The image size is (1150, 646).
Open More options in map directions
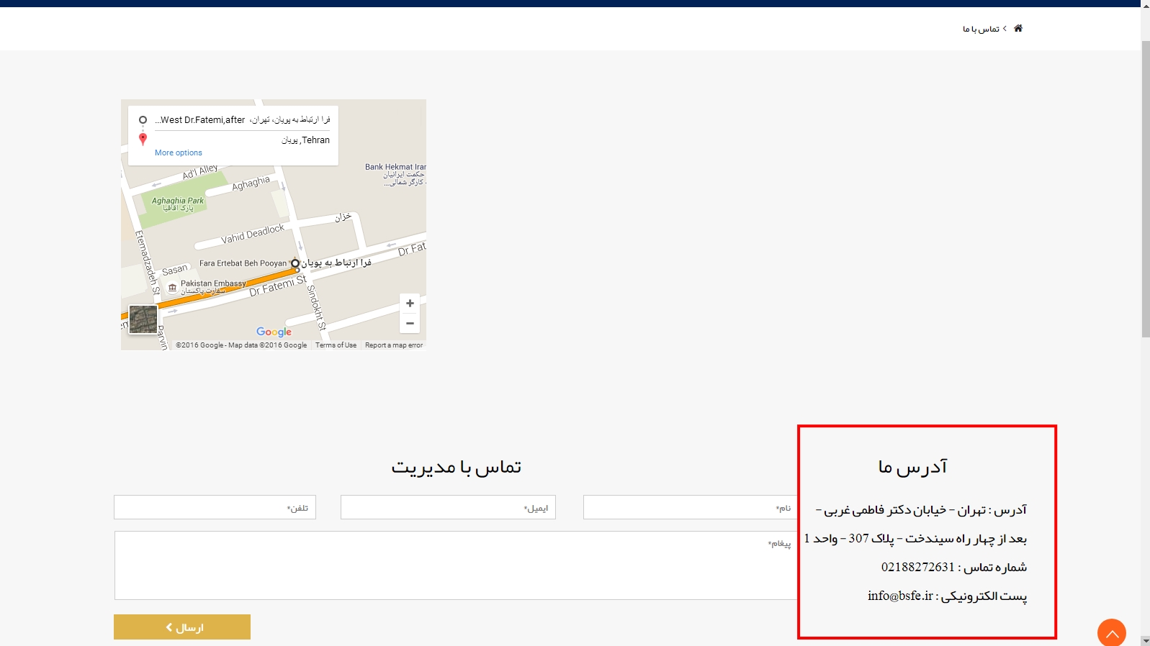[x=179, y=153]
